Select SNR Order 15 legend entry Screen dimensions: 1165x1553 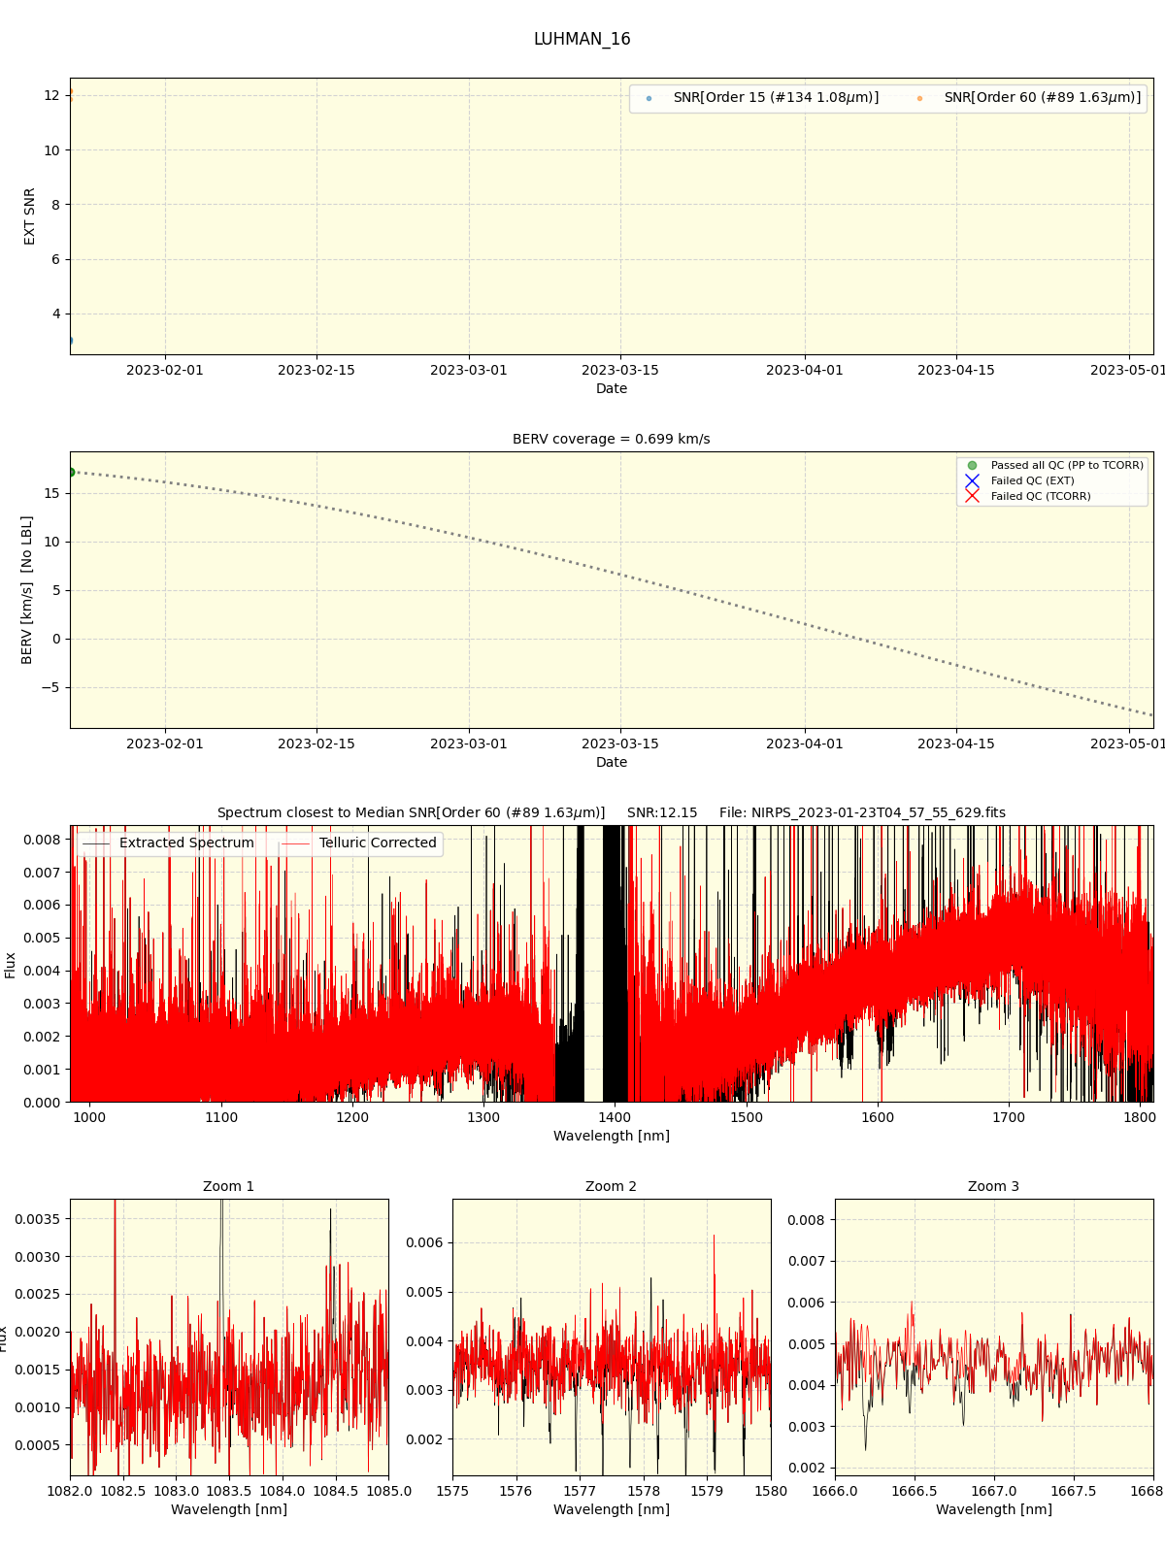pos(762,98)
